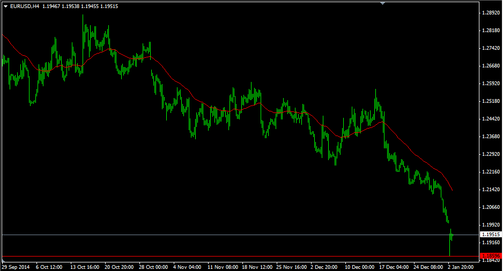Click price scale value 1.27420
Image resolution: width=503 pixels, height=271 pixels.
491,48
